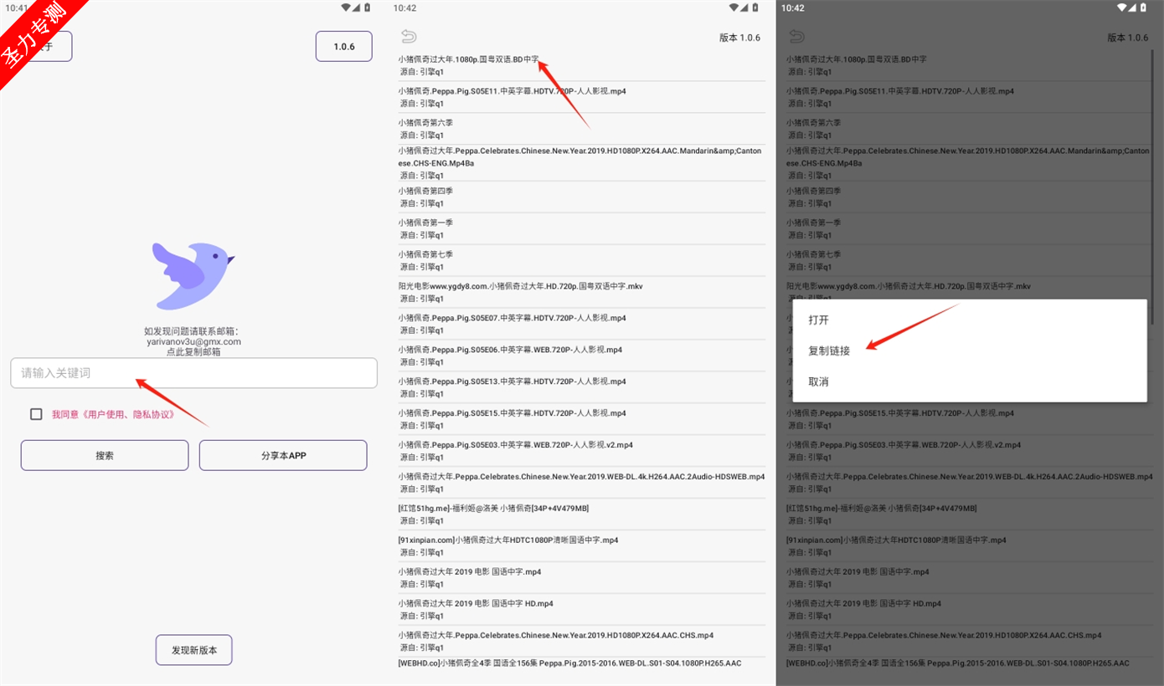Tap the 发现新版本 button
Image resolution: width=1164 pixels, height=686 pixels.
[193, 650]
